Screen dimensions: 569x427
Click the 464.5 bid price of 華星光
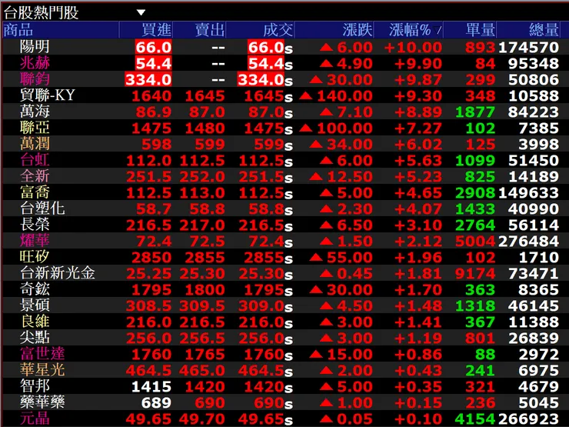coord(148,371)
